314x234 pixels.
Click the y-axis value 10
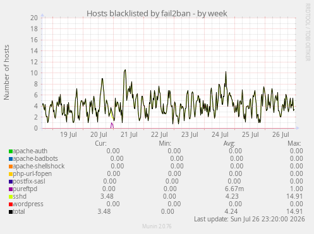coord(34,73)
